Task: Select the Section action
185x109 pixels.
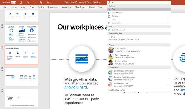Action: [139, 16]
